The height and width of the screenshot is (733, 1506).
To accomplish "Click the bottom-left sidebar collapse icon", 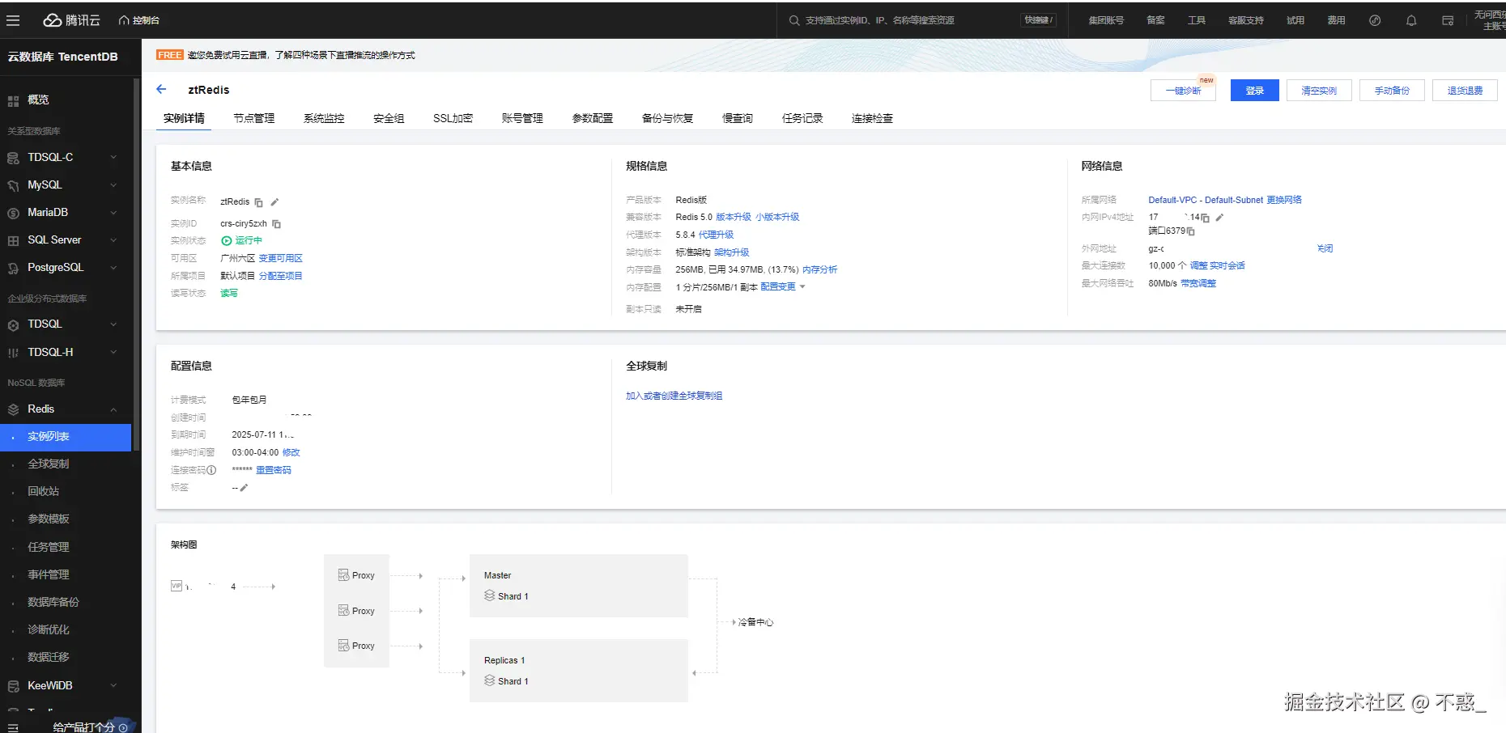I will click(x=13, y=727).
